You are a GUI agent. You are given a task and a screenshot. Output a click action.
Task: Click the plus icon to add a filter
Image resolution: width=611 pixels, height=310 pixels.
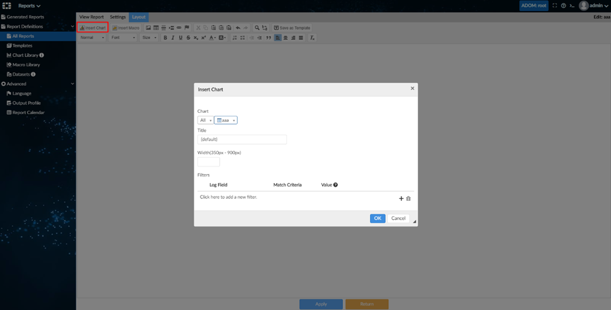pyautogui.click(x=401, y=198)
